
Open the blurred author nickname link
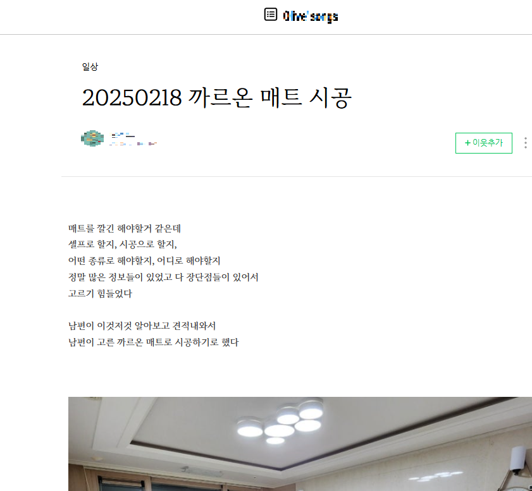click(x=123, y=135)
